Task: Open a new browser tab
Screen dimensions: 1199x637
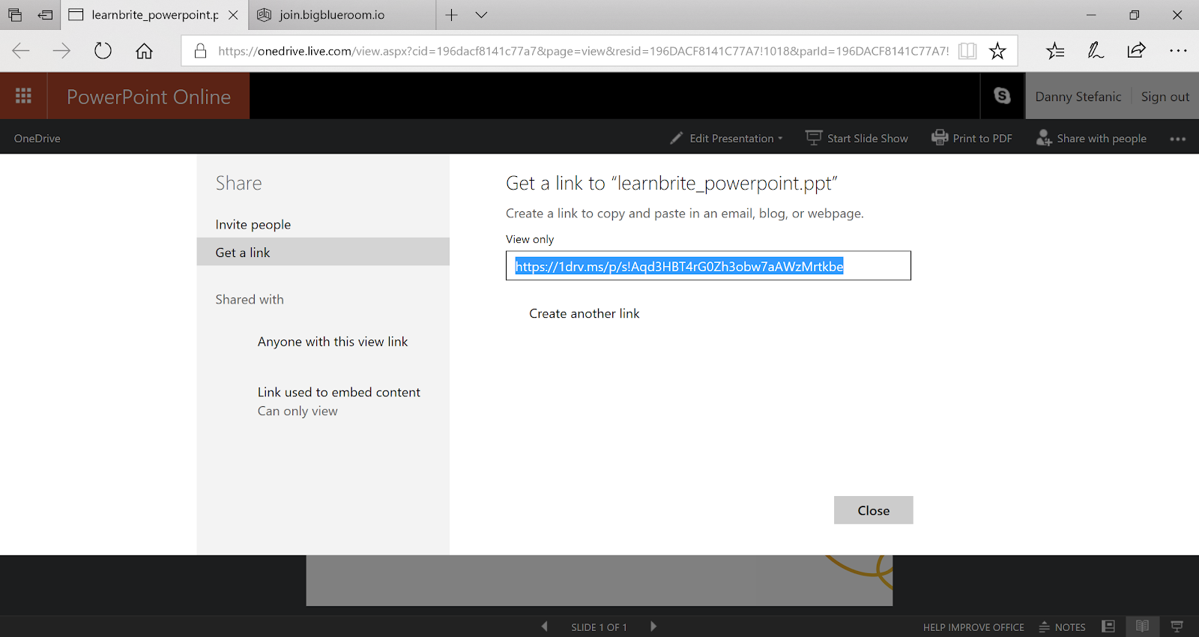Action: point(451,15)
